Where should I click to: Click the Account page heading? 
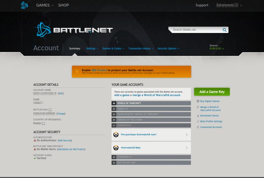(46, 48)
